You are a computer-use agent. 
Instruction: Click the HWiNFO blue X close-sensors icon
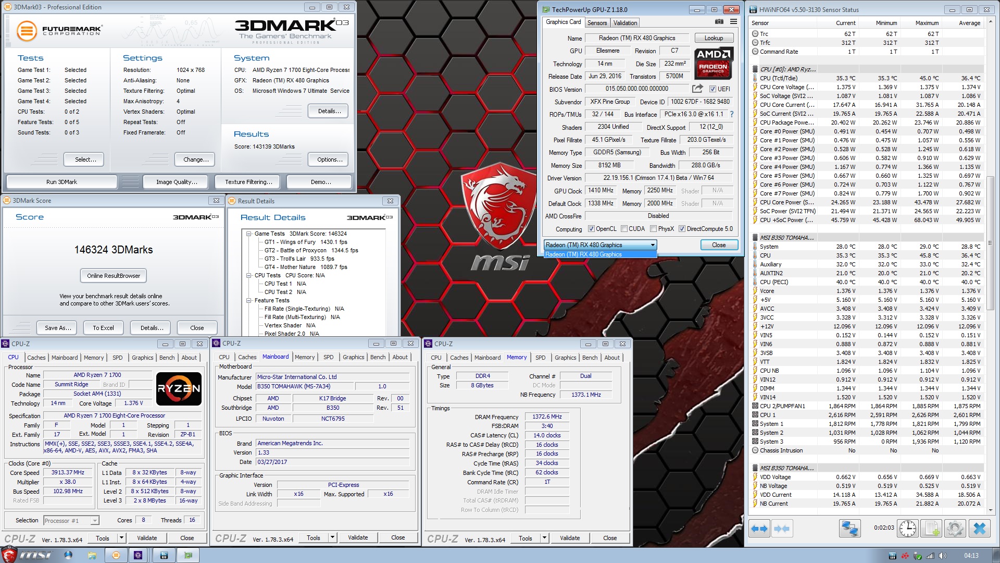(x=980, y=529)
